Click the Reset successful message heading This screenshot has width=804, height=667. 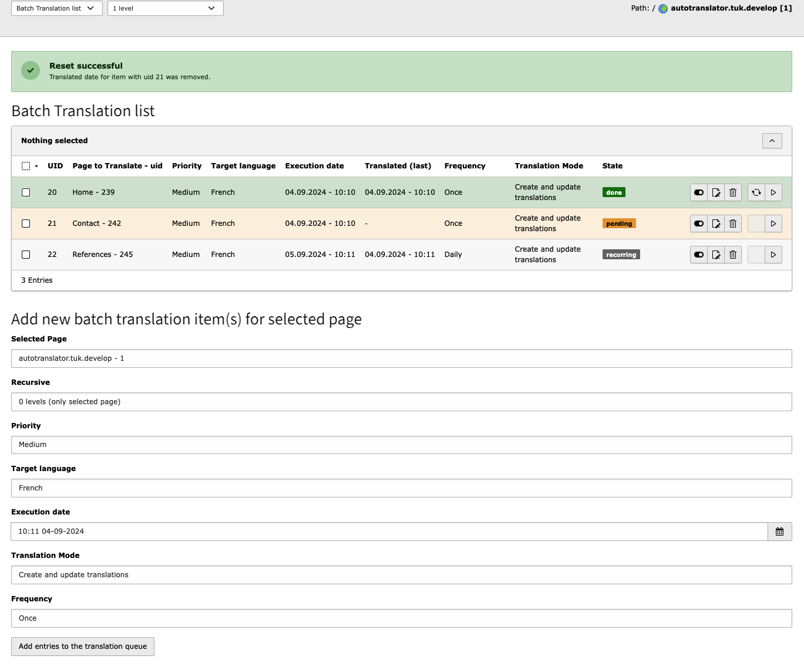(x=86, y=66)
